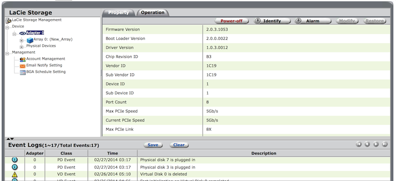Click the Vendor ID label
The width and height of the screenshot is (396, 181).
(x=116, y=66)
